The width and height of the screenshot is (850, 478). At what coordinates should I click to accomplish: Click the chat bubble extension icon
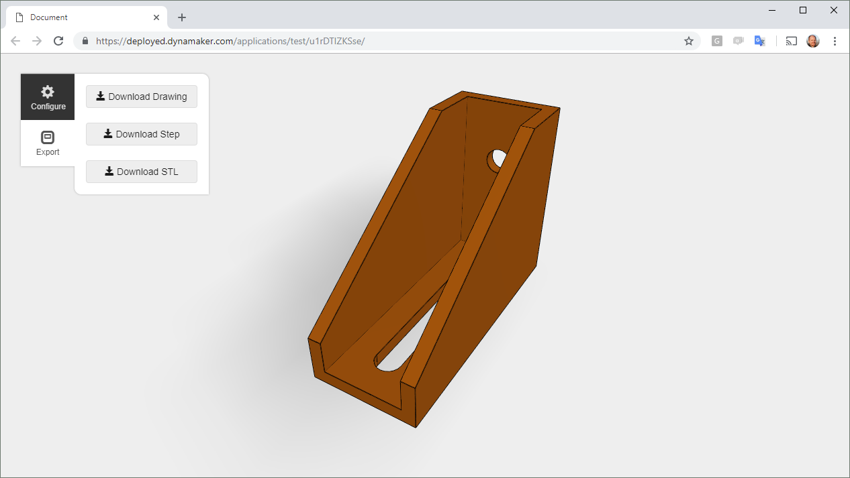(x=738, y=41)
